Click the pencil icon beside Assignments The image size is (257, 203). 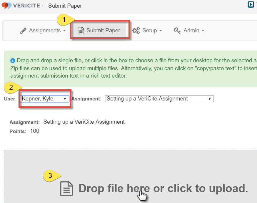click(23, 31)
